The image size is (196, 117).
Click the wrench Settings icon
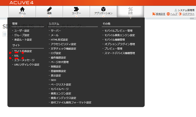[x=130, y=9]
